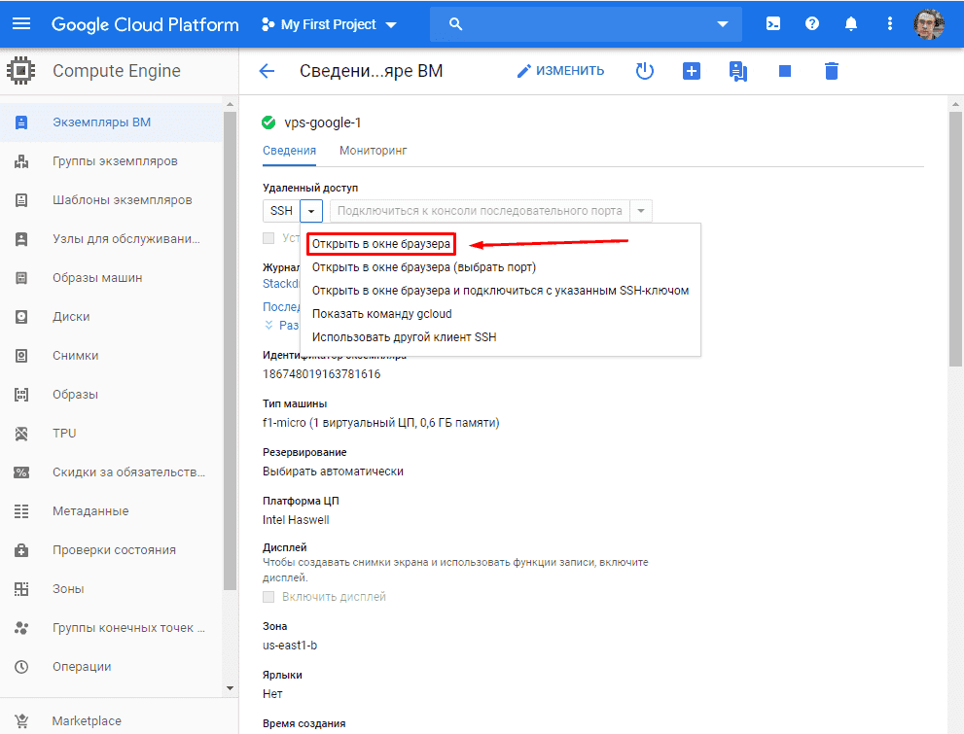Viewport: 964px width, 734px height.
Task: Toggle the checkbox under the SSH button
Action: (269, 237)
